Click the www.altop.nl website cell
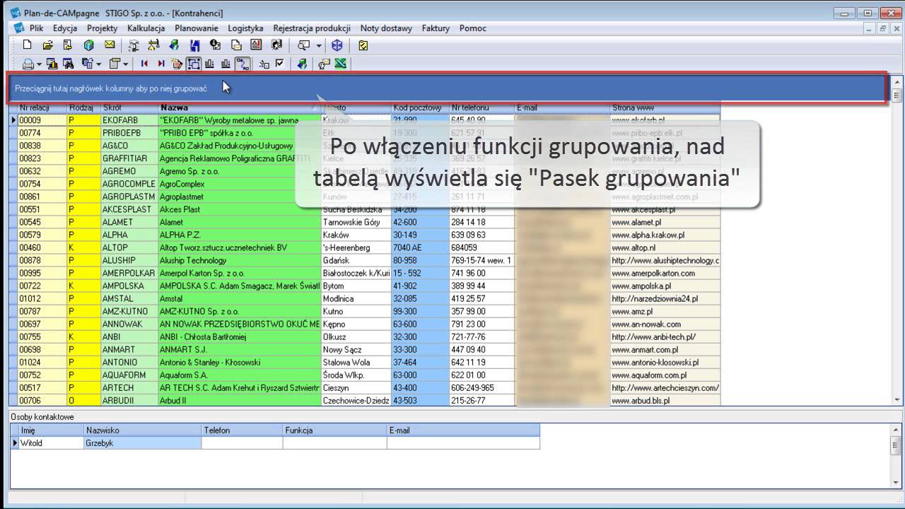 pos(665,247)
